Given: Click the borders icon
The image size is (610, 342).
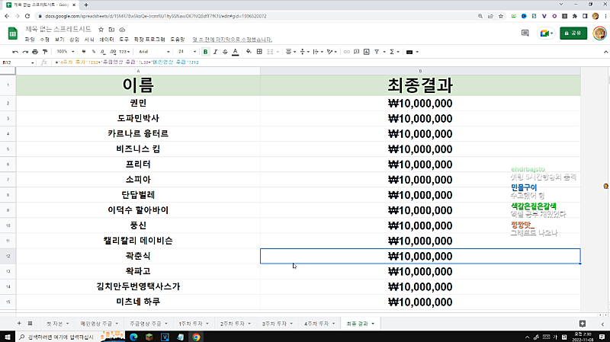Looking at the screenshot, I should 259,52.
